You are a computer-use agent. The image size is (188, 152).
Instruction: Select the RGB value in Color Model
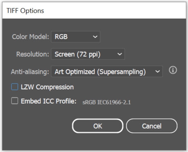pos(61,37)
